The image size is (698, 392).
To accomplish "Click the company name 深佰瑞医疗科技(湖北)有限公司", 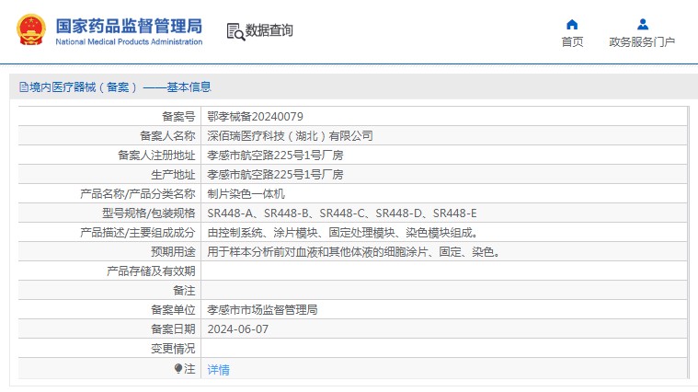I will pyautogui.click(x=290, y=136).
